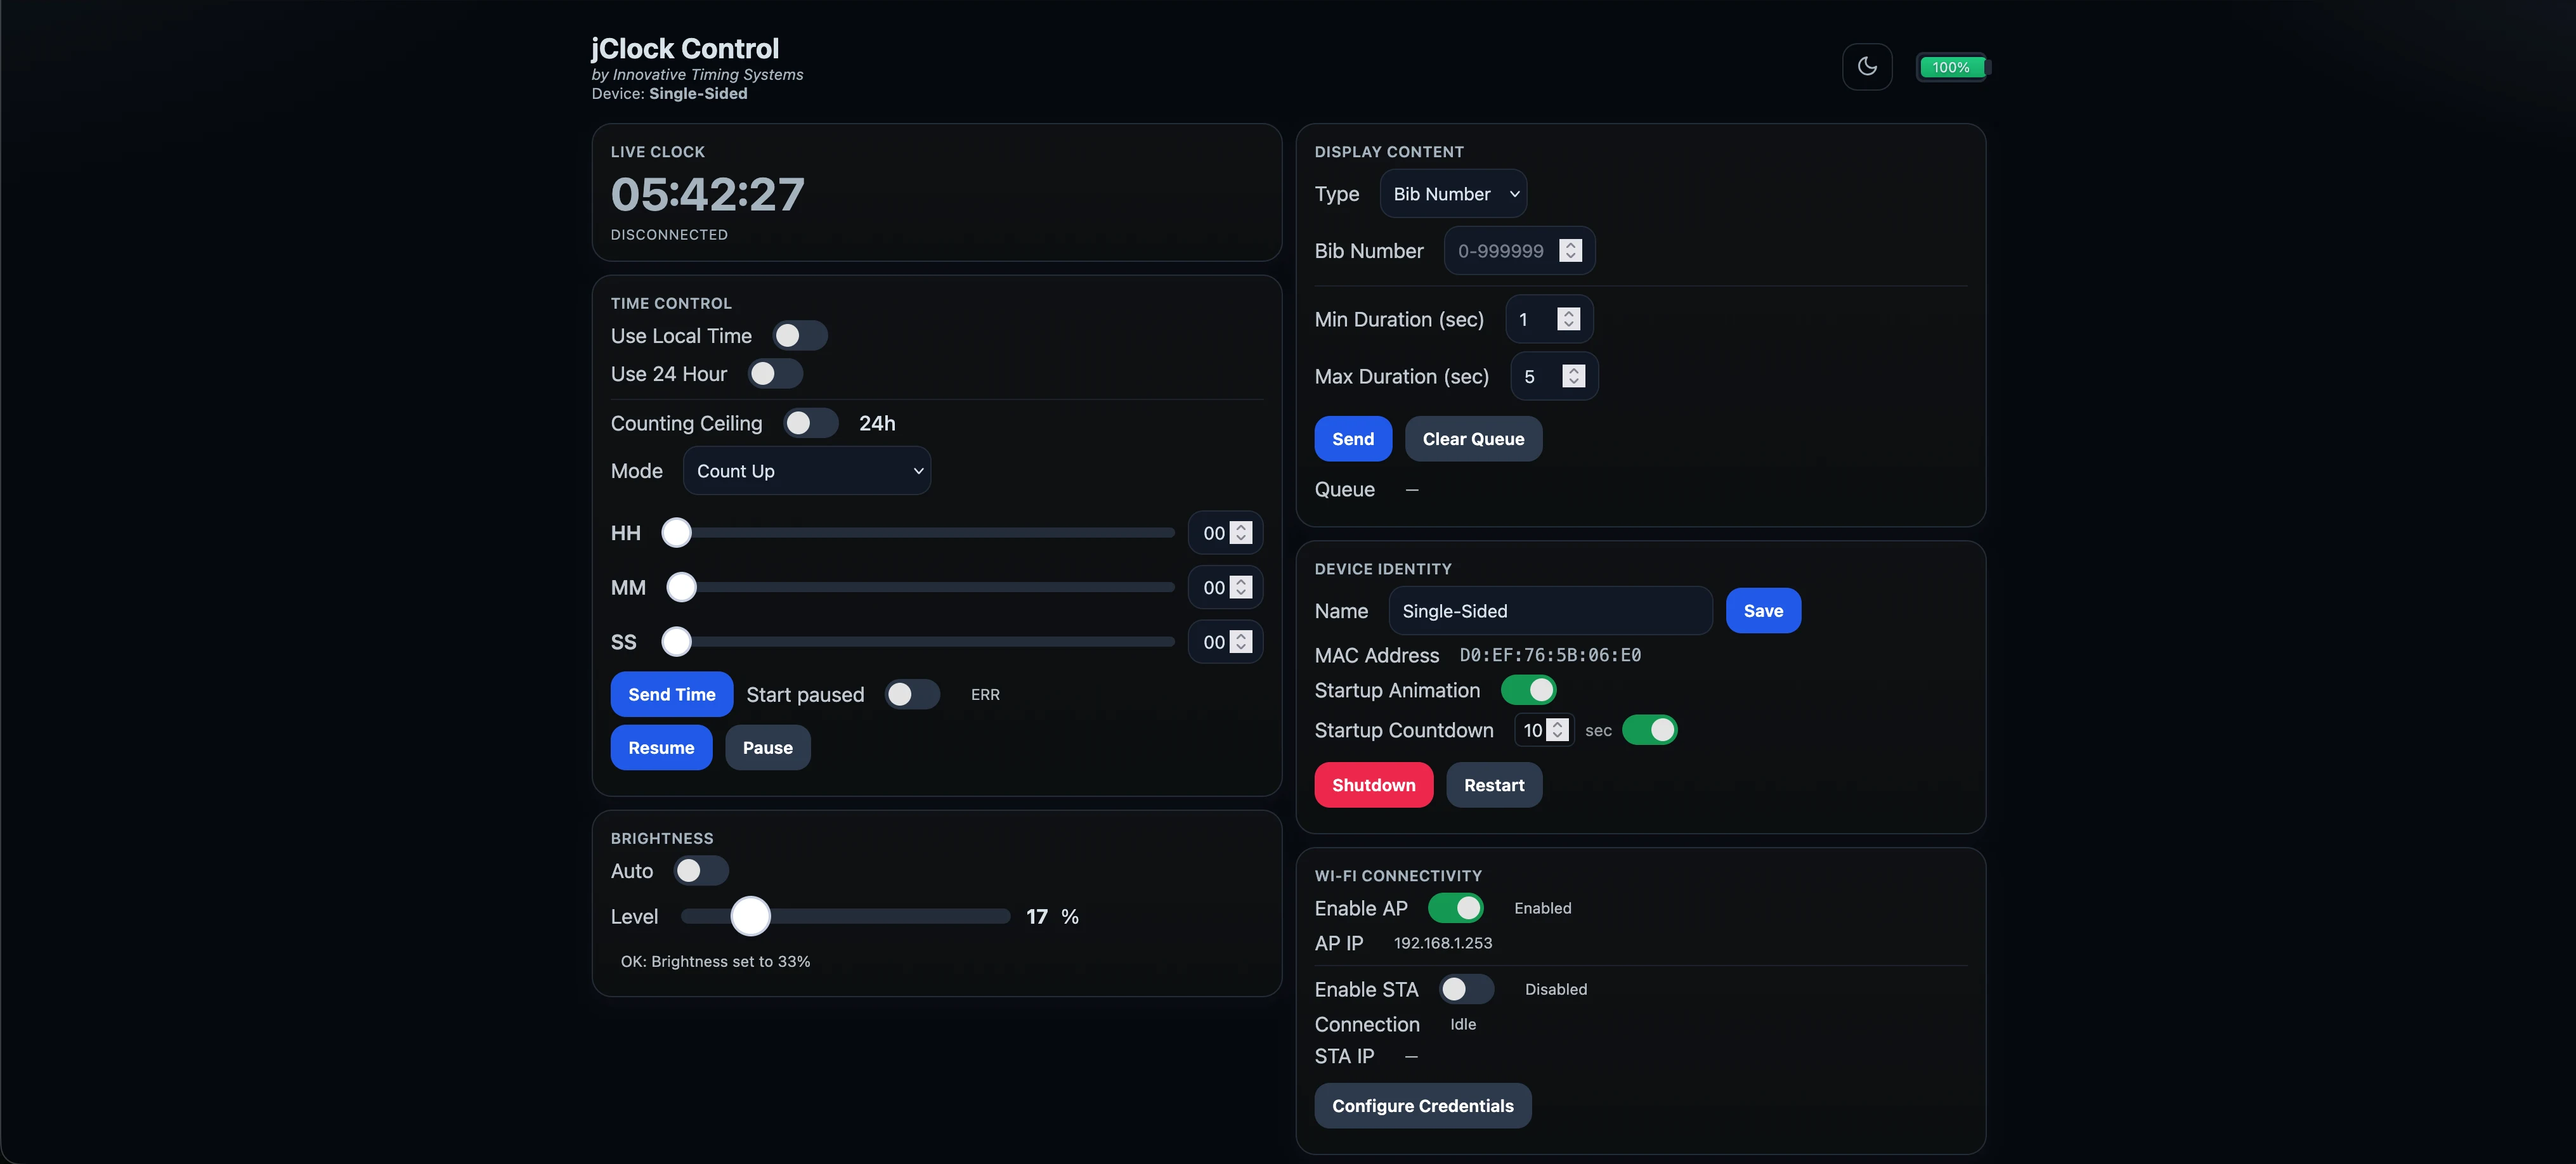Image resolution: width=2576 pixels, height=1164 pixels.
Task: Click the device Name text field
Action: click(1551, 611)
